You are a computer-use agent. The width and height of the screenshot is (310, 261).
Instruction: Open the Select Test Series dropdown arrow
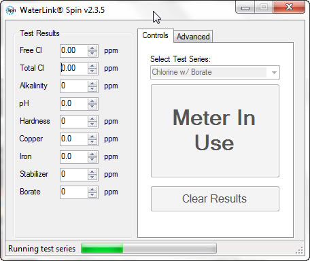(274, 73)
